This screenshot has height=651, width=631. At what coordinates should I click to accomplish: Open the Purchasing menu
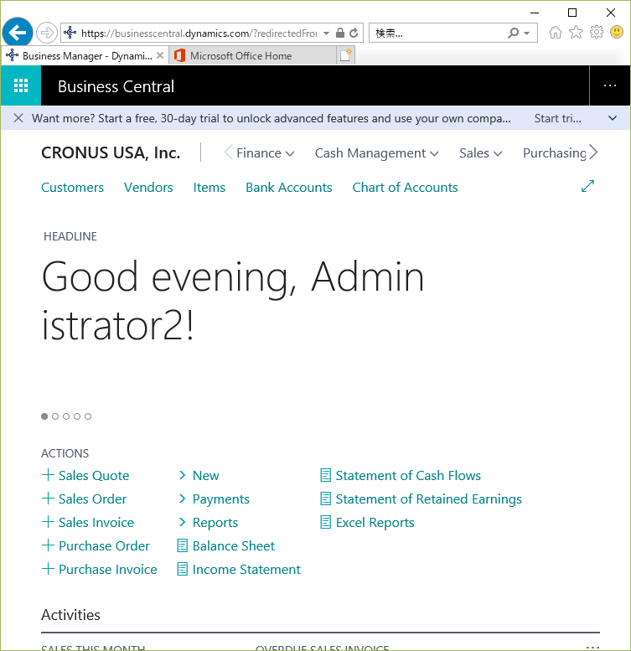point(554,153)
